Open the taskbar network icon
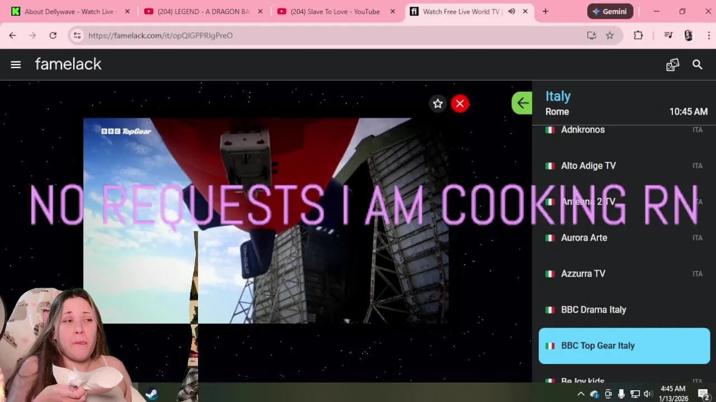Image resolution: width=716 pixels, height=402 pixels. (635, 394)
